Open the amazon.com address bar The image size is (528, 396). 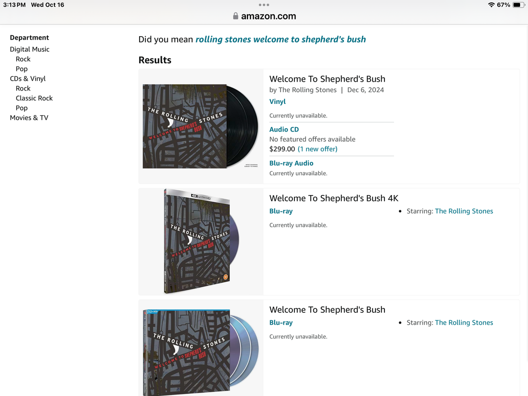coord(264,16)
